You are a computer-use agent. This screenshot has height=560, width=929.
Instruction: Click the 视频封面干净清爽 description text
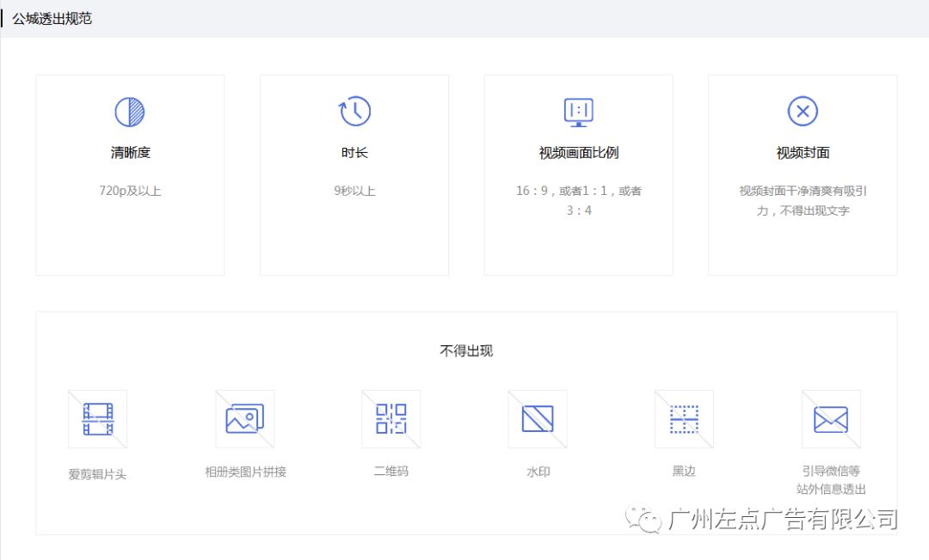(x=803, y=200)
